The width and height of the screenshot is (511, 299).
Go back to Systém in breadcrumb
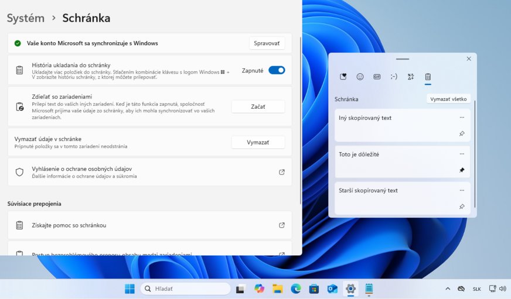pos(26,18)
